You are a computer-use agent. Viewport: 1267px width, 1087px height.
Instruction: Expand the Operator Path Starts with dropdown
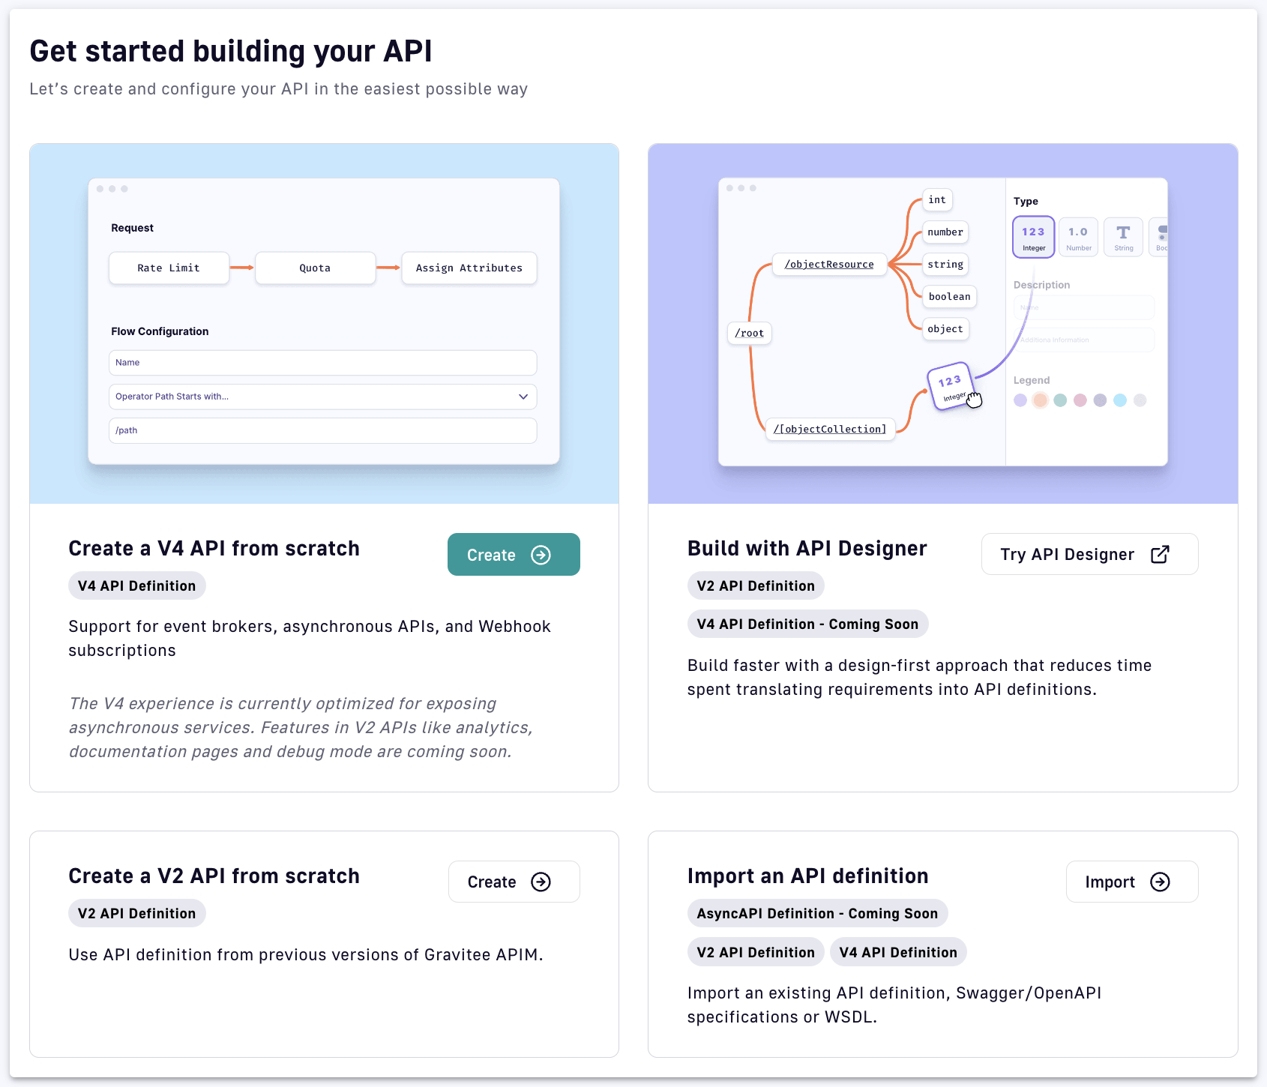tap(523, 397)
